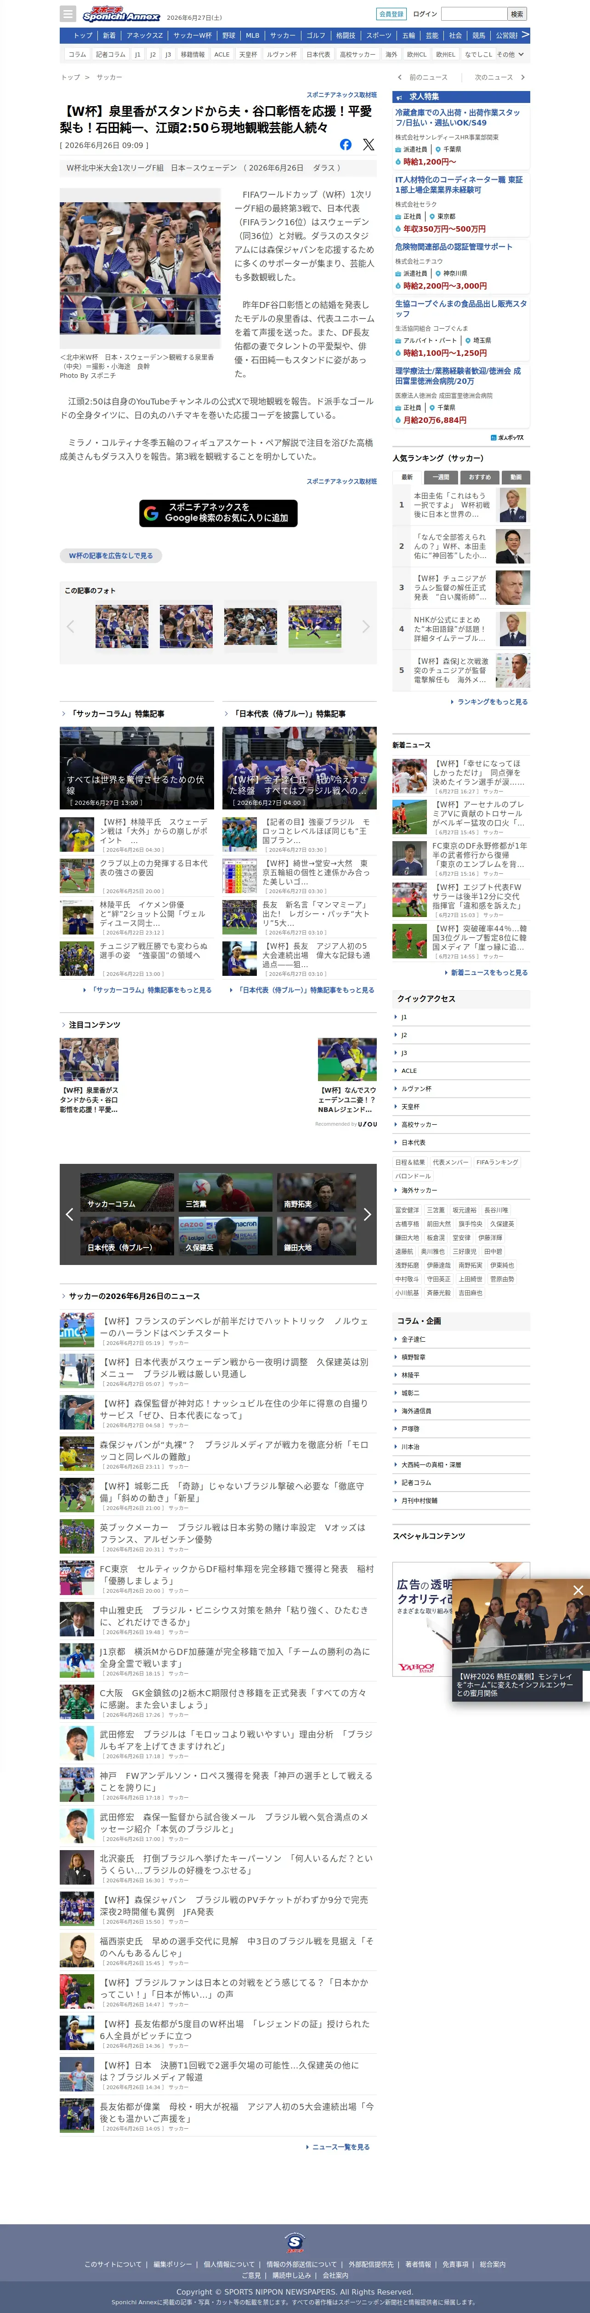Open 編集ポリシー footer link
The image size is (590, 2313).
(172, 2265)
